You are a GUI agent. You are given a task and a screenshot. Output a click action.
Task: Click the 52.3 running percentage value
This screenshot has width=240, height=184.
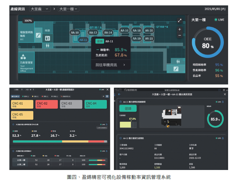tap(17, 135)
